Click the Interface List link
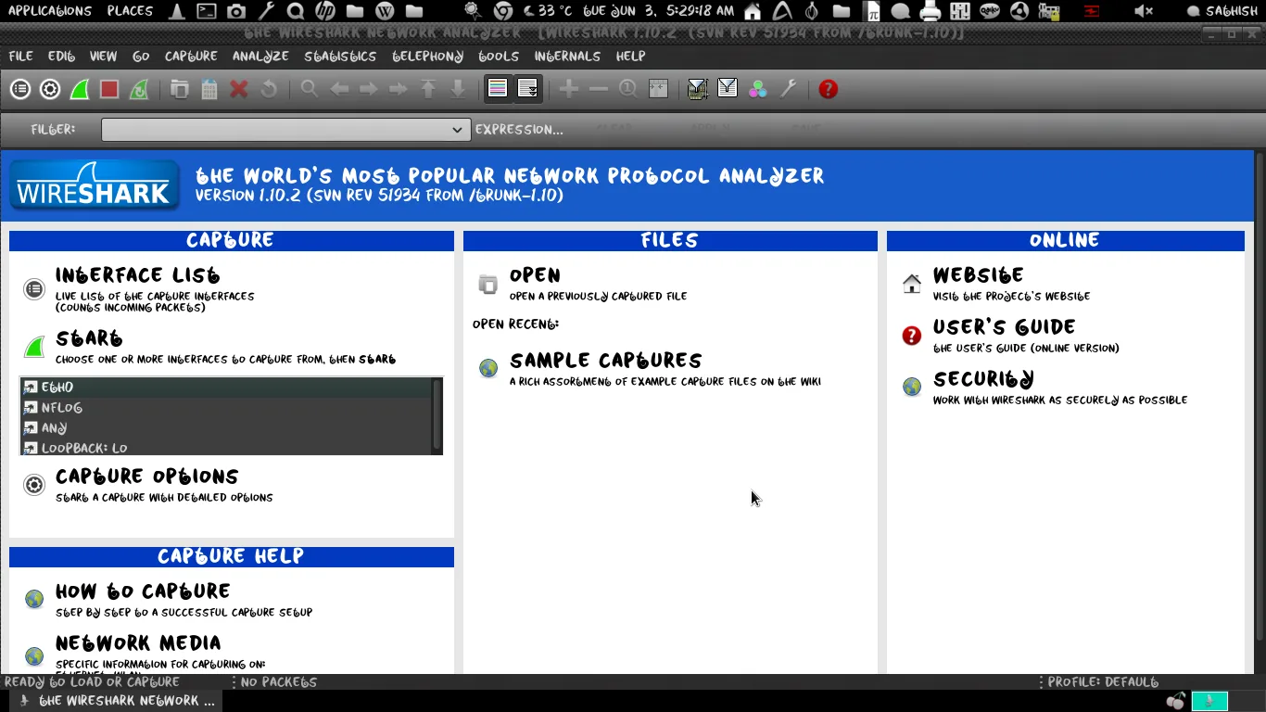This screenshot has height=712, width=1266. tap(137, 275)
